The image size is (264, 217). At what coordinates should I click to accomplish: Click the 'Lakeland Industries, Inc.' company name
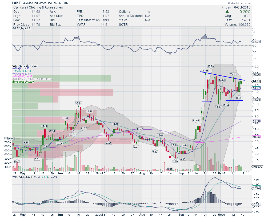(x=37, y=3)
